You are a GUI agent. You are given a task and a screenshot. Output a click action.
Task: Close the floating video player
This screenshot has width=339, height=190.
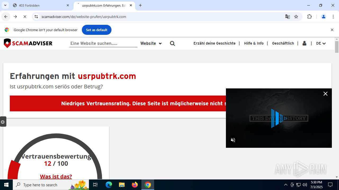(x=325, y=94)
